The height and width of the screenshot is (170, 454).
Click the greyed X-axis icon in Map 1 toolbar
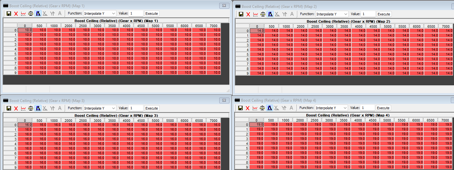point(45,14)
